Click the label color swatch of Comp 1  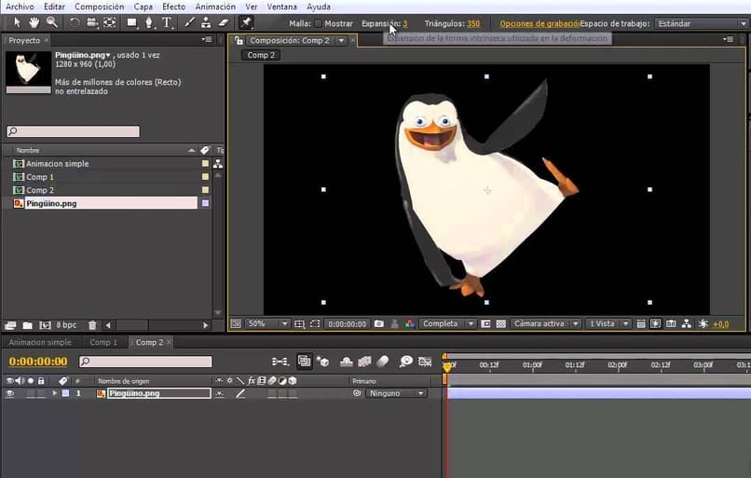[205, 177]
